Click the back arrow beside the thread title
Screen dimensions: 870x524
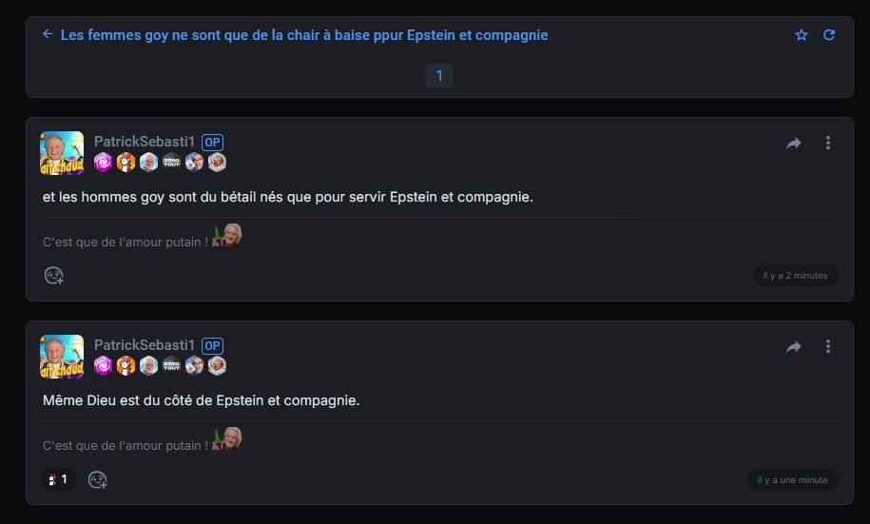[x=47, y=34]
